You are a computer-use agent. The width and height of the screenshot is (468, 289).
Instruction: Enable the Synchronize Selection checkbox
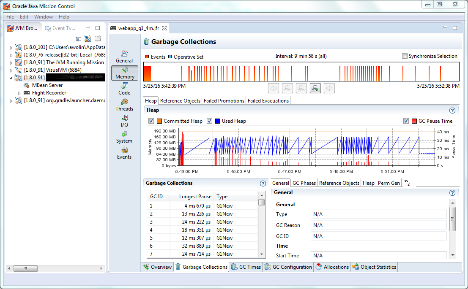point(405,56)
